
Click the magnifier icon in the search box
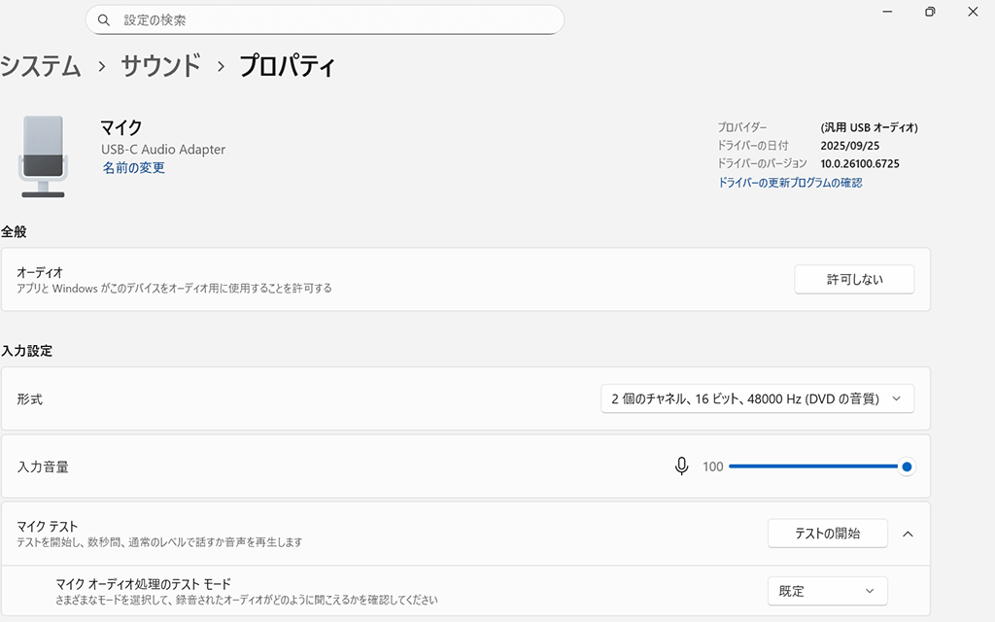(104, 20)
